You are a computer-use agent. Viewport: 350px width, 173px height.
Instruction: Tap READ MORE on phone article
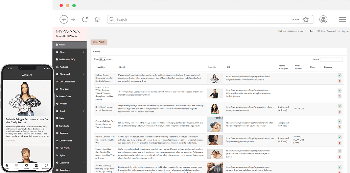11,140
